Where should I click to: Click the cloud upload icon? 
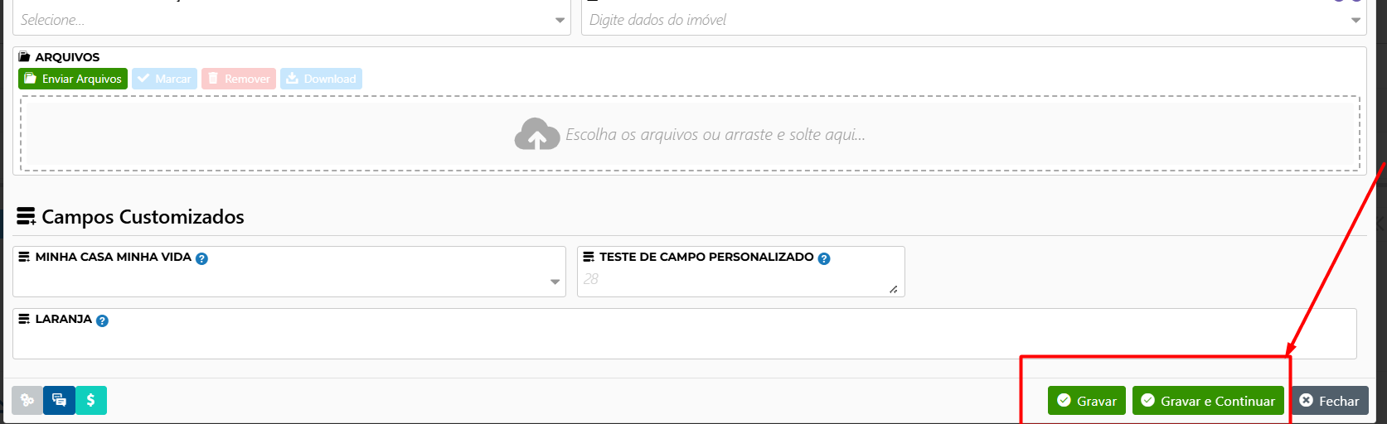[537, 134]
